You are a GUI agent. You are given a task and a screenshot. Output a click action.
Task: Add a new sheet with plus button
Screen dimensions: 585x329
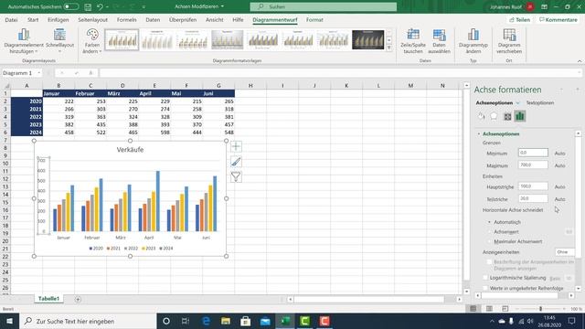point(78,299)
